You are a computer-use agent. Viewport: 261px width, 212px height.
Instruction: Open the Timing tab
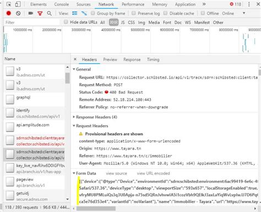[153, 59]
